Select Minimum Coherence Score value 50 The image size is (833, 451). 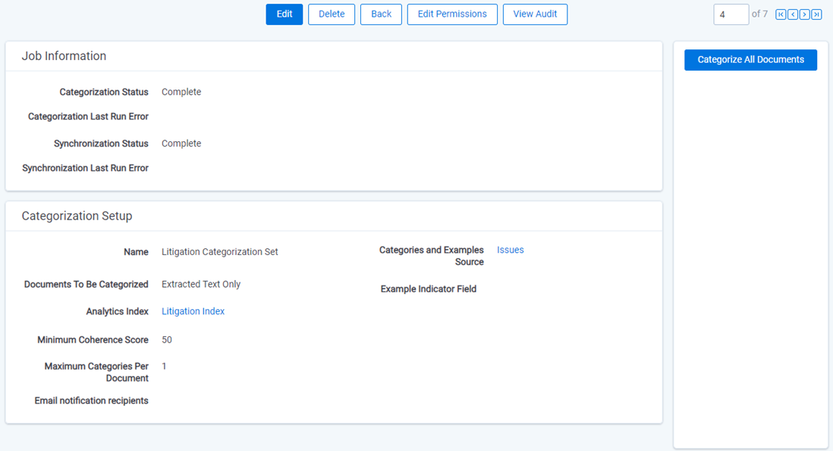pyautogui.click(x=167, y=340)
